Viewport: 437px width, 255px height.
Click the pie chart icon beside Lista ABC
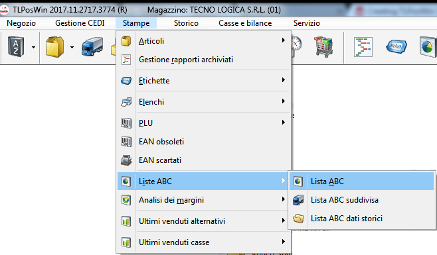pos(298,181)
